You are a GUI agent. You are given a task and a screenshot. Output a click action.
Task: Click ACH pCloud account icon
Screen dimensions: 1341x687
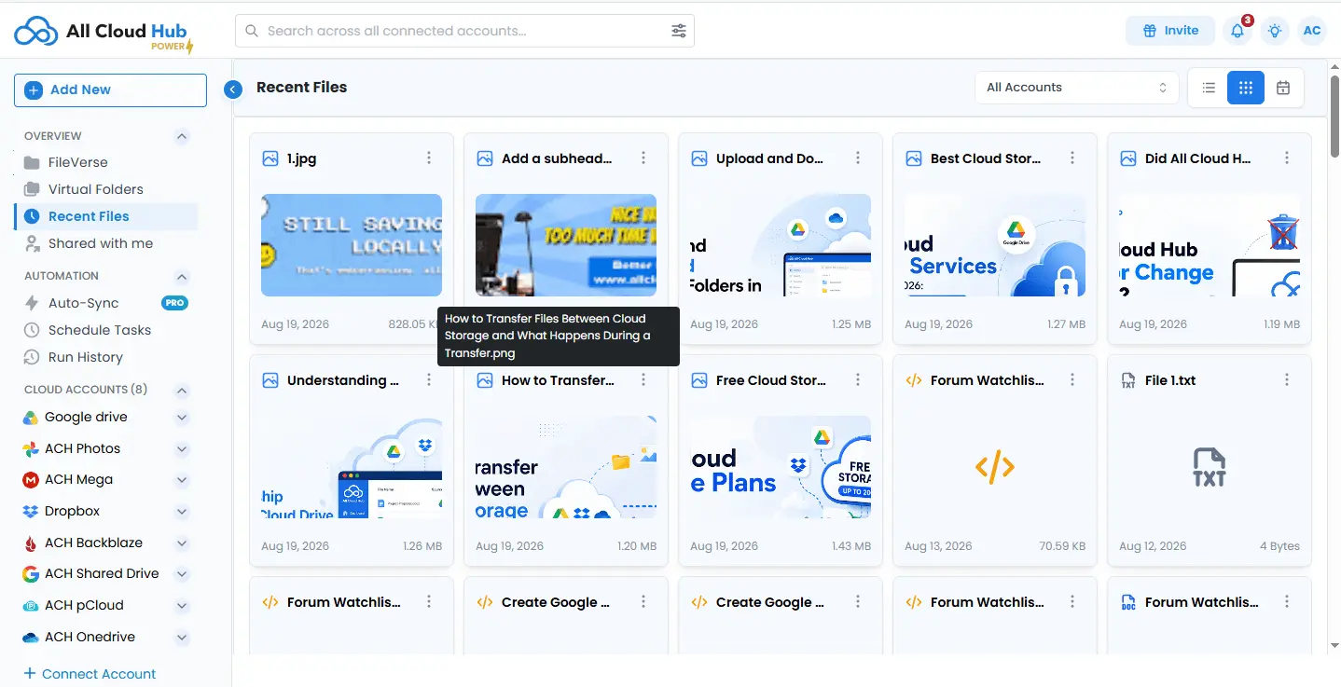(31, 606)
